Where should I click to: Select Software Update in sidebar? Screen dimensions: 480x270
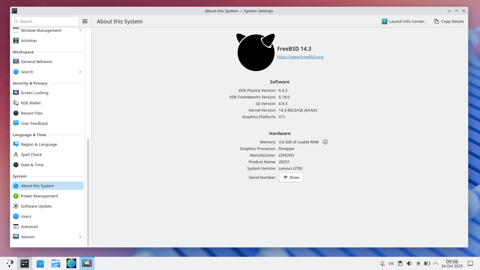pyautogui.click(x=36, y=206)
